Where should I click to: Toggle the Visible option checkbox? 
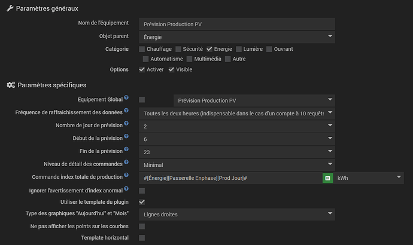[171, 70]
